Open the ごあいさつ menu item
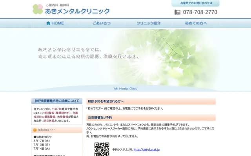251x156 pixels. 102,23
